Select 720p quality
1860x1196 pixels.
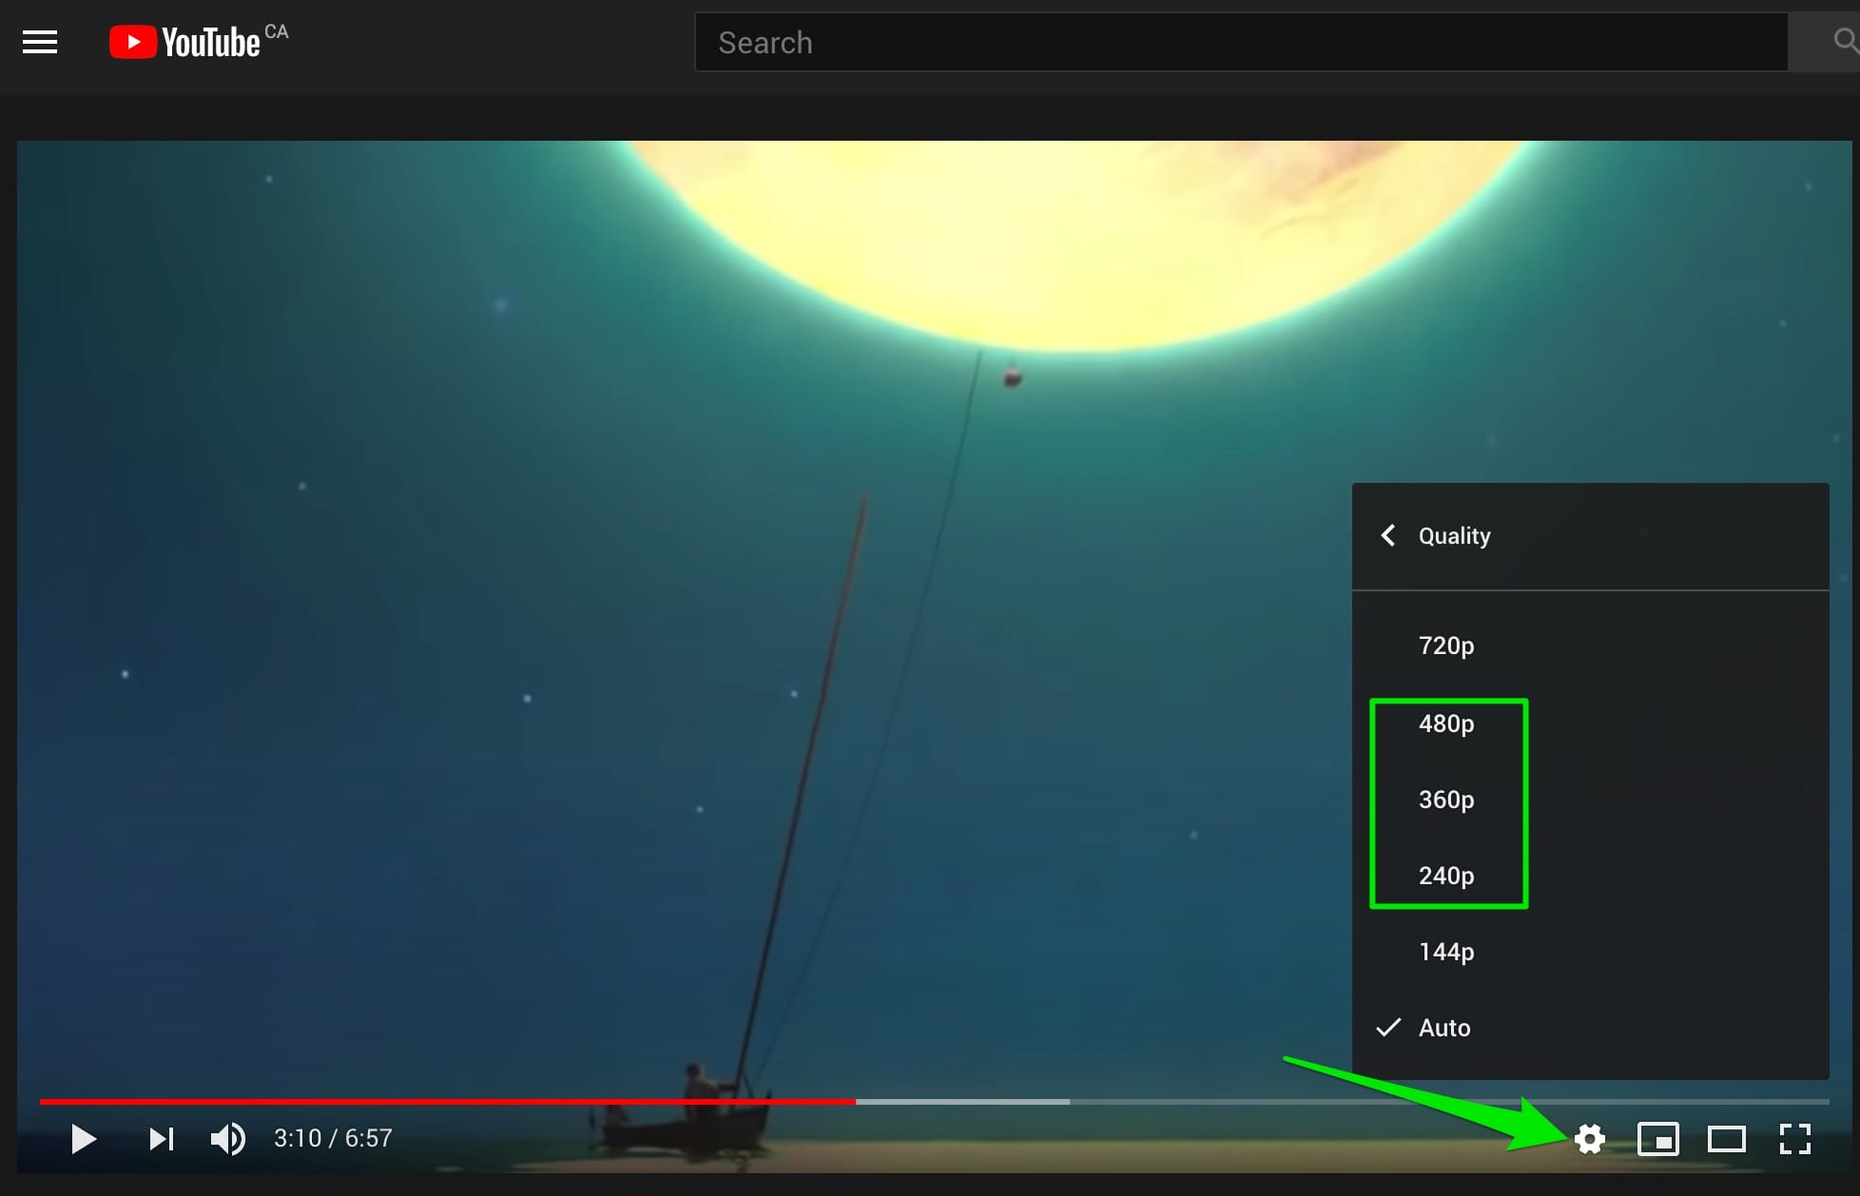click(1445, 646)
